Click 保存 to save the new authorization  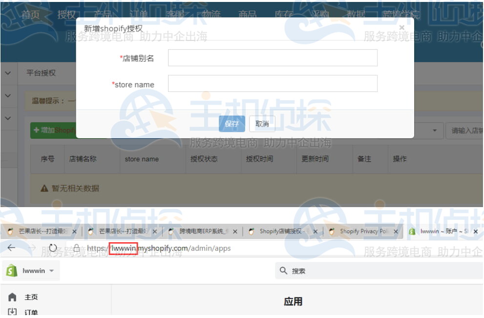click(x=231, y=124)
